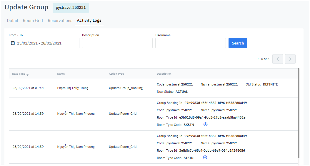Open the Reservations tab
Viewport: 310px width, 166px height.
click(x=60, y=20)
